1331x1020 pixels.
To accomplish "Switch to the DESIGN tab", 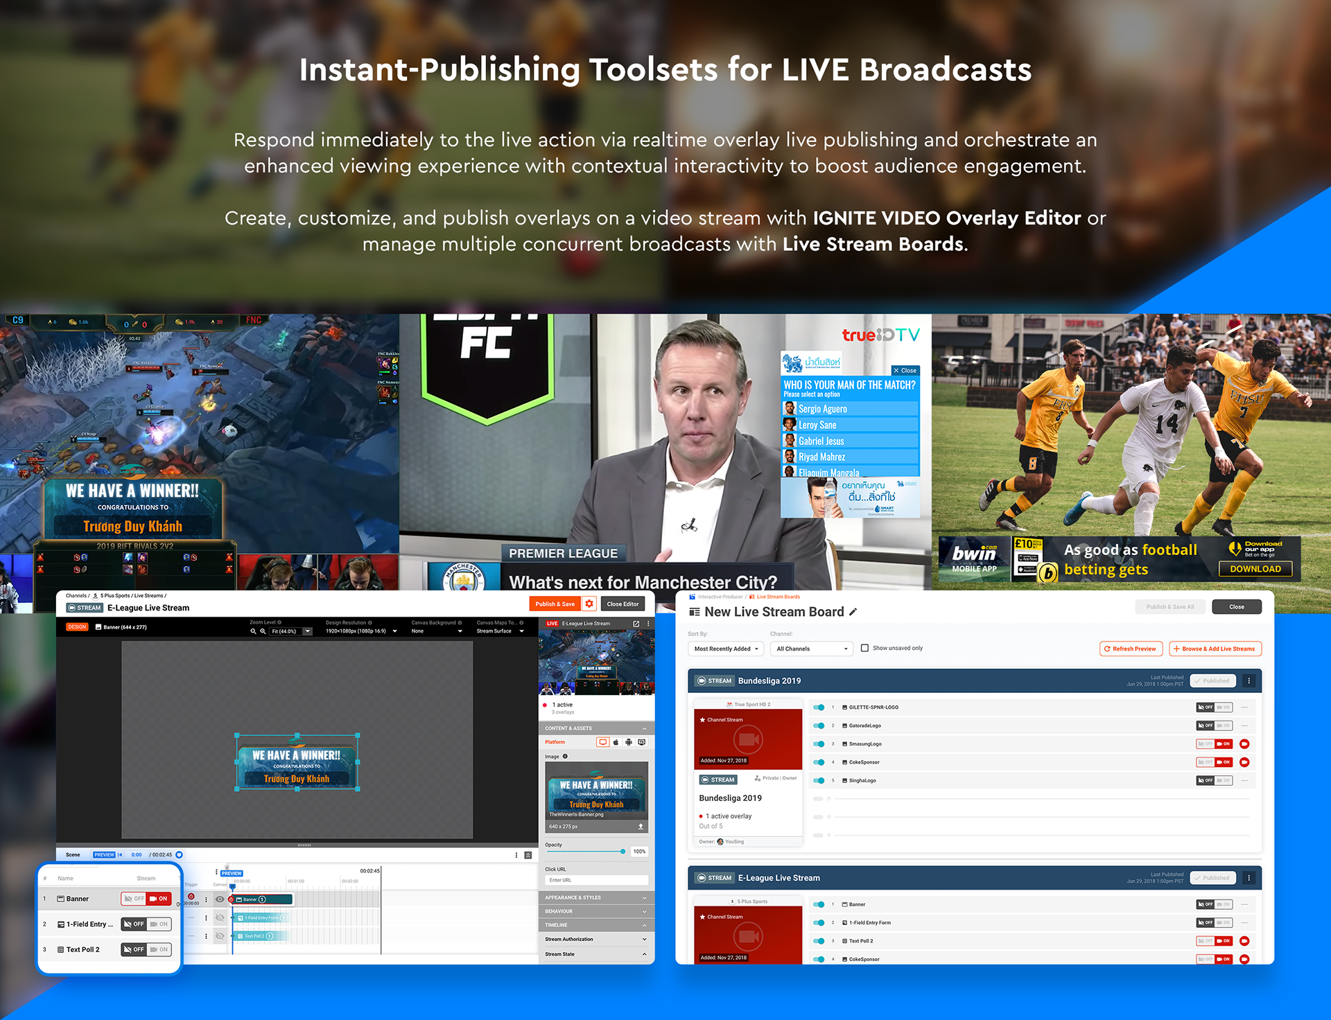I will [x=77, y=627].
